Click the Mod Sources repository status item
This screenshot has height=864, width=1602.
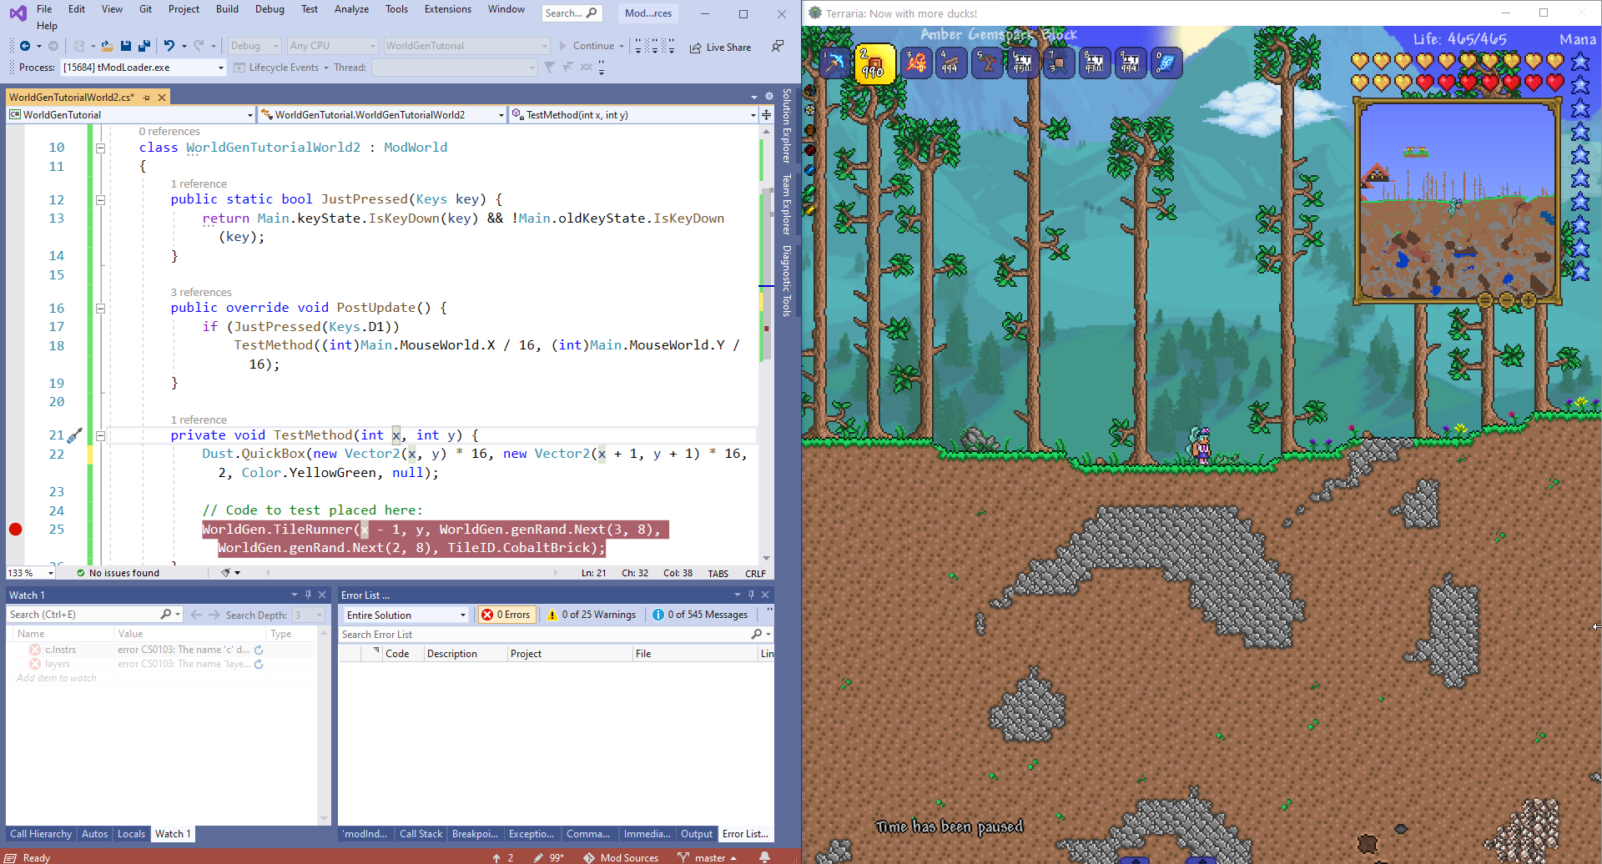[622, 857]
